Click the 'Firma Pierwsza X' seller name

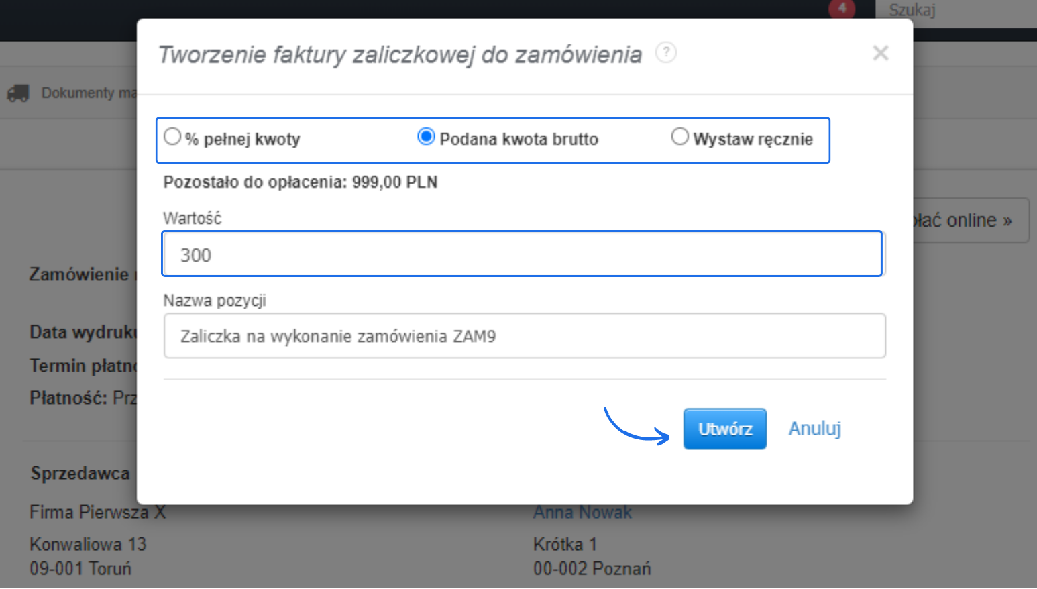click(97, 512)
